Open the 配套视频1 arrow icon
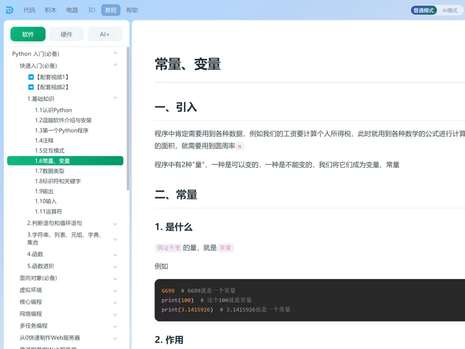The image size is (465, 349). point(31,77)
